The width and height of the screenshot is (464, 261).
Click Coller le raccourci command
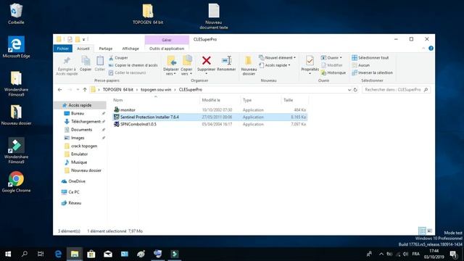[128, 72]
